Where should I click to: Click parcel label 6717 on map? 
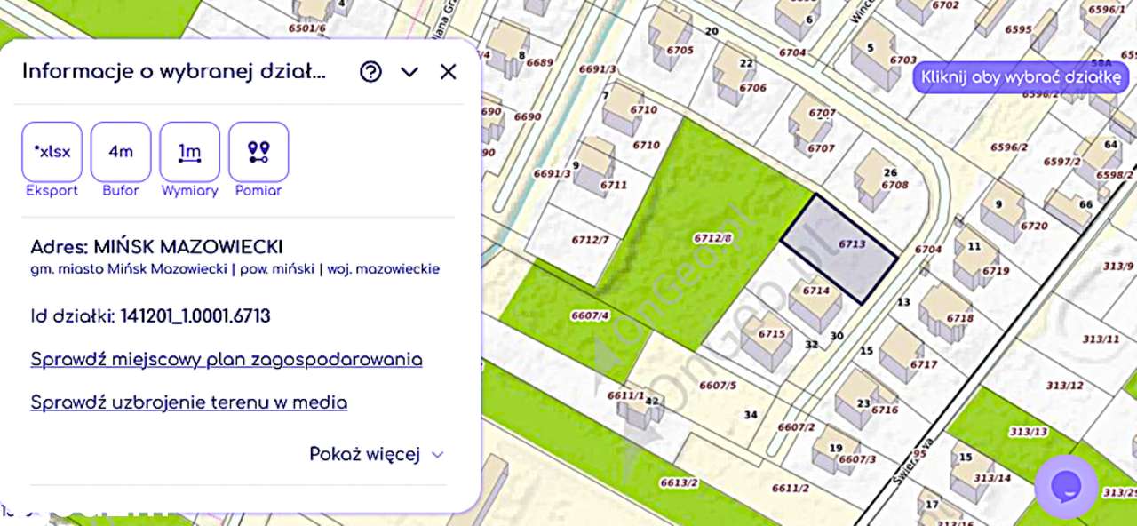924,364
